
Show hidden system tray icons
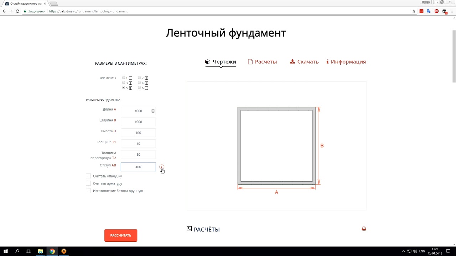[403, 251]
